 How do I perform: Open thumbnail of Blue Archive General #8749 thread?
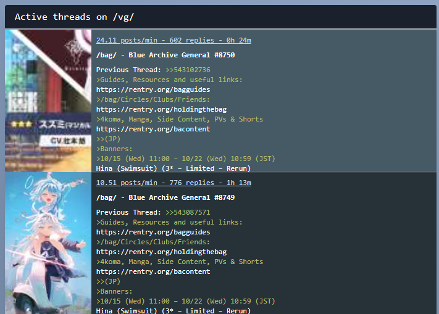click(48, 243)
